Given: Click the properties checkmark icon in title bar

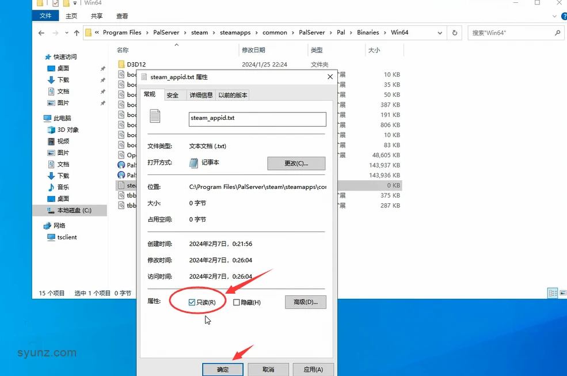Looking at the screenshot, I should point(56,3).
